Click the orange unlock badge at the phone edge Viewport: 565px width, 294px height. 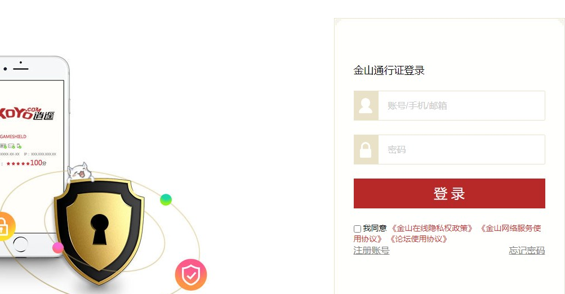coord(6,226)
